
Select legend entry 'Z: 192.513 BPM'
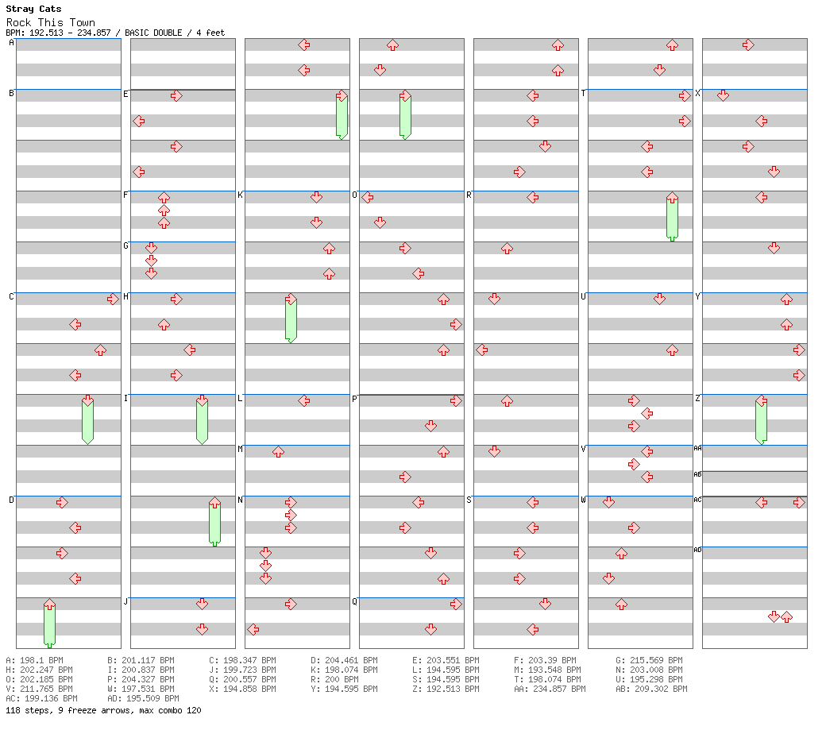click(x=446, y=689)
